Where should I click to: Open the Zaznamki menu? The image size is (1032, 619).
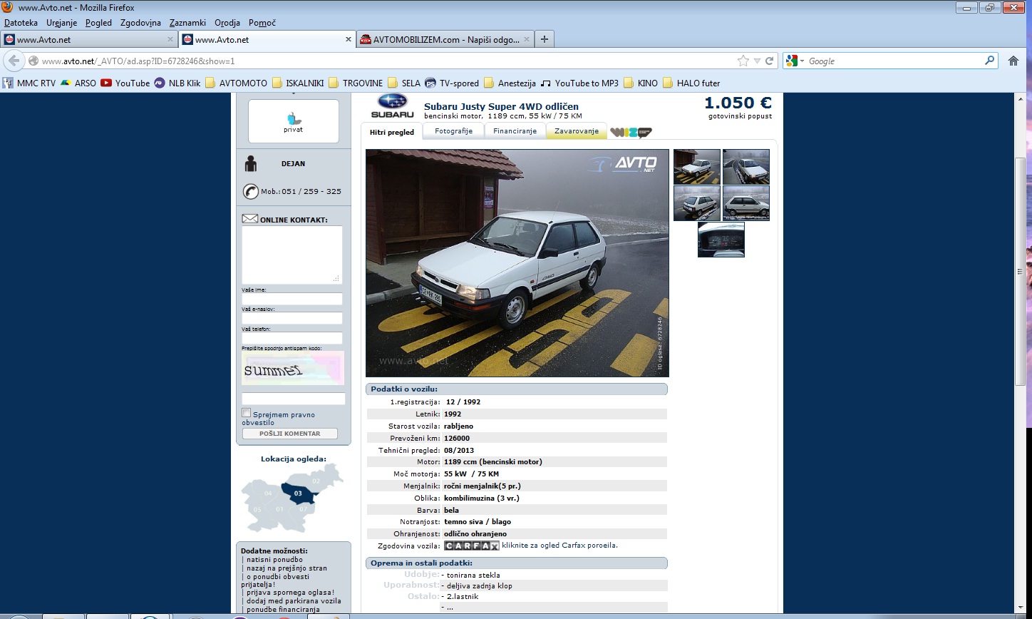[x=187, y=23]
